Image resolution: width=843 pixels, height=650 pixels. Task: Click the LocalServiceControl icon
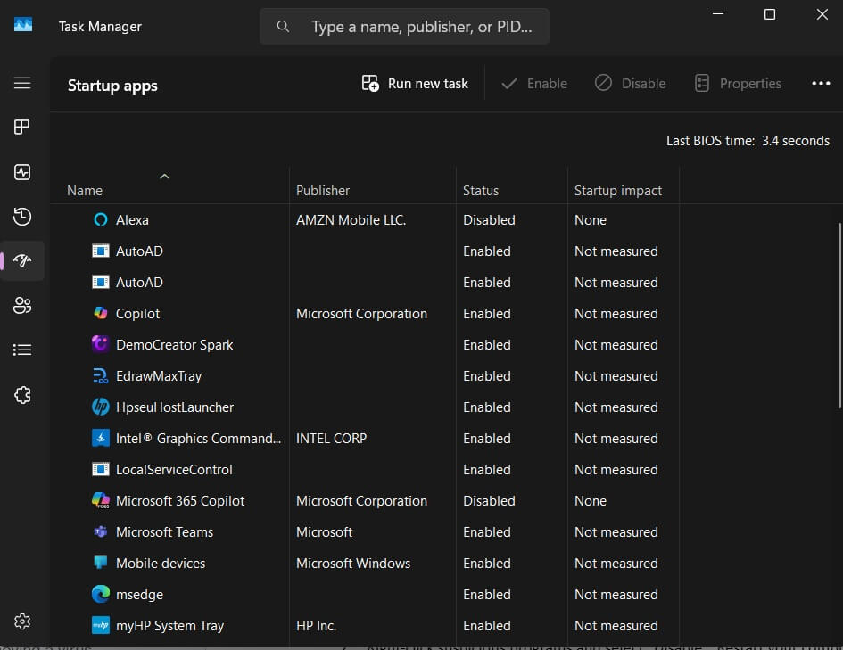101,470
